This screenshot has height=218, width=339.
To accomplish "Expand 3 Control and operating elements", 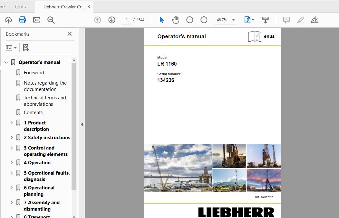I will tap(12, 148).
